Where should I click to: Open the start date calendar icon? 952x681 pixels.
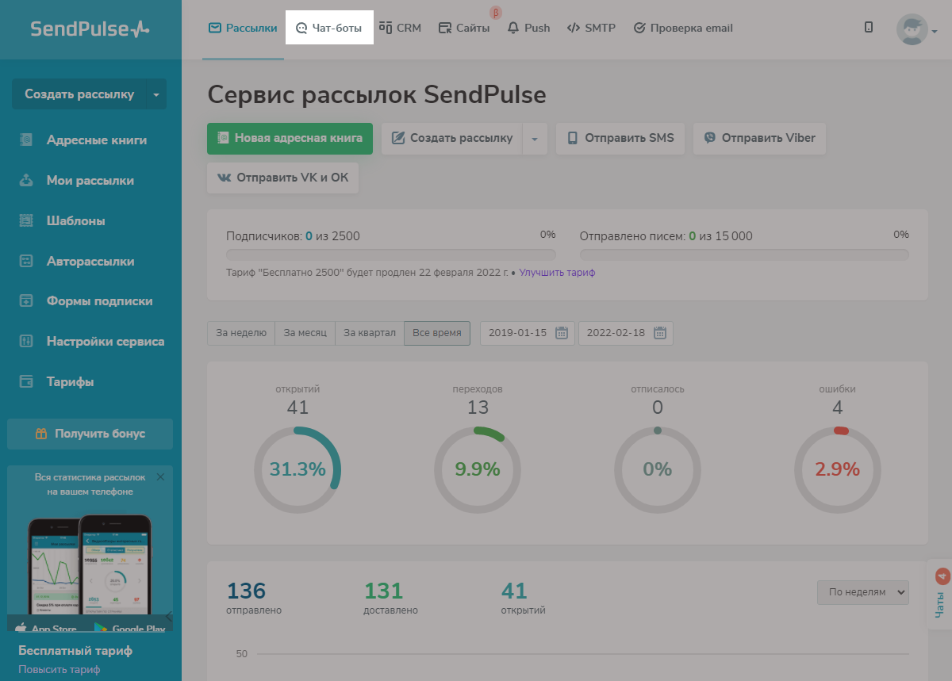(x=562, y=333)
